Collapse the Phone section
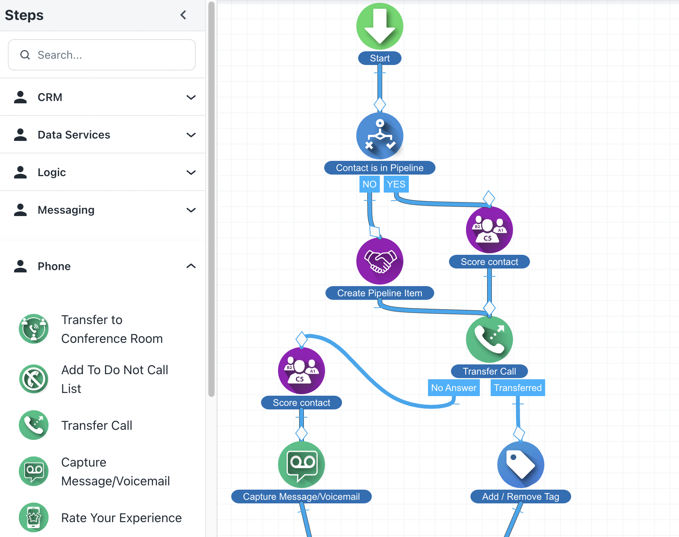Screen dimensions: 679x537 point(191,266)
